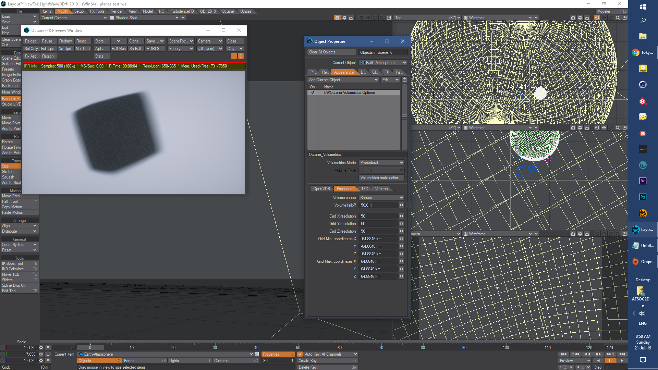The width and height of the screenshot is (658, 370).
Task: Click Volumetrics node editor button
Action: (381, 178)
